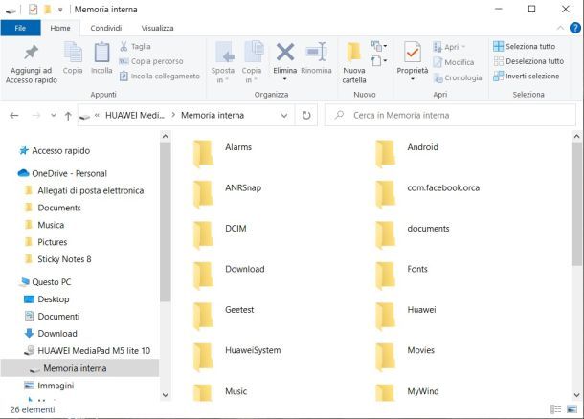Image resolution: width=584 pixels, height=419 pixels.
Task: Open the new item dropdown in Nuovo group
Action: pos(379,46)
